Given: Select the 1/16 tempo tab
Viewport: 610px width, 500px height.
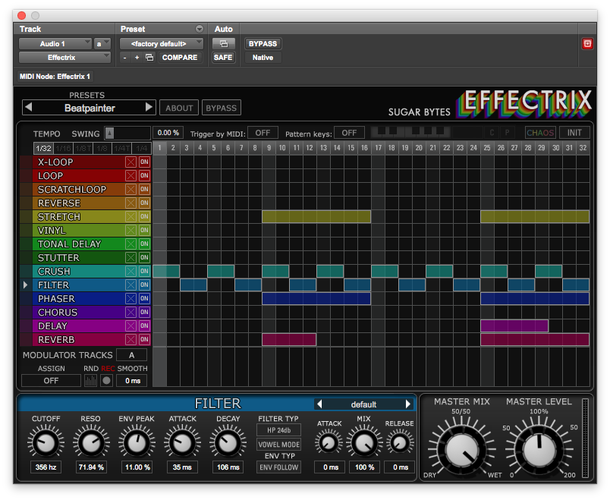Looking at the screenshot, I should coord(63,148).
